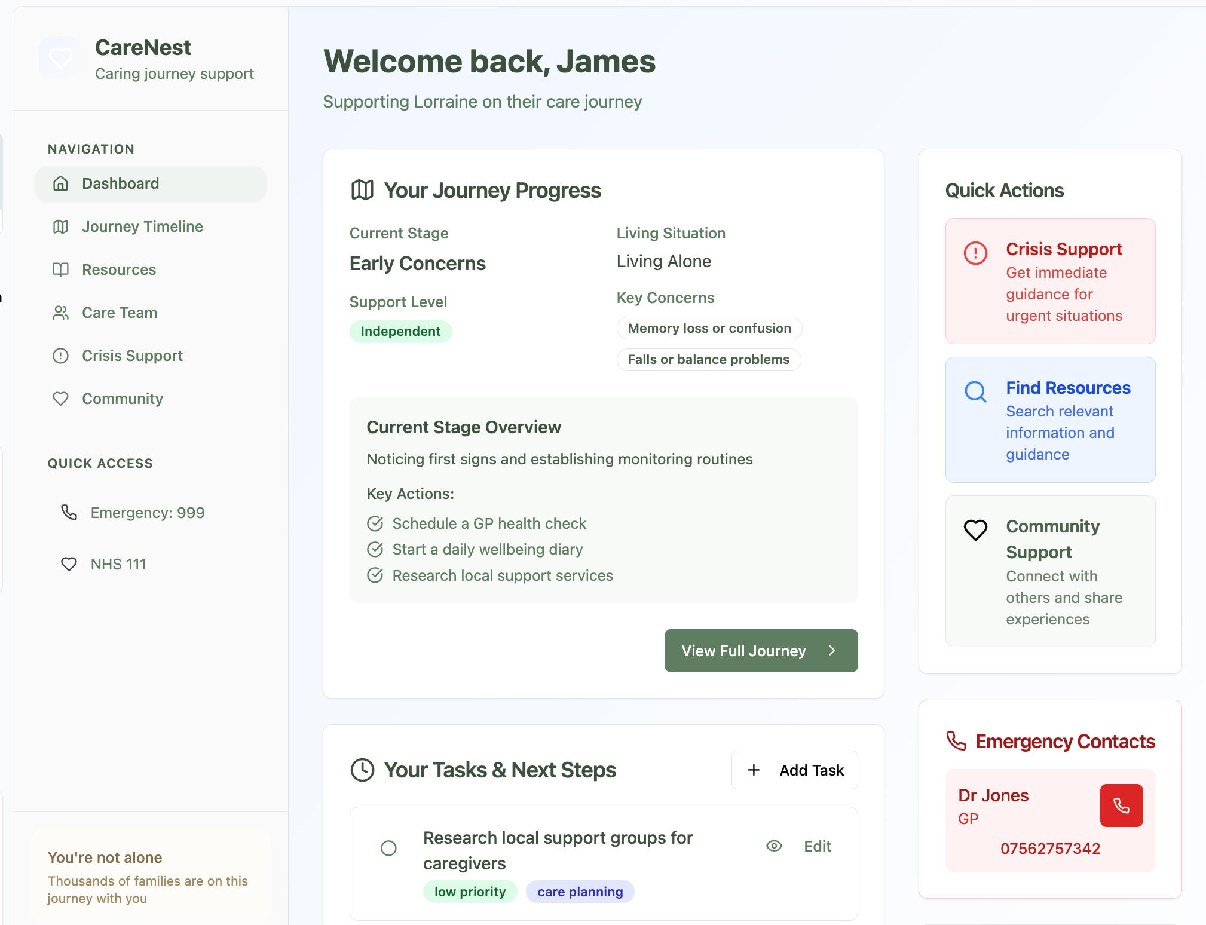This screenshot has height=925, width=1206.
Task: Click the Community Support heart icon card
Action: [x=975, y=530]
